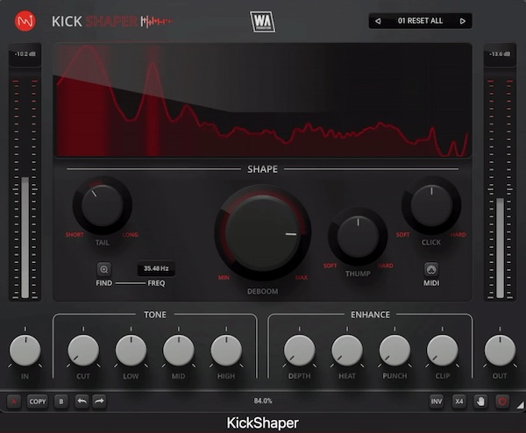Go to the previous preset arrow
Viewport: 526px width, 433px height.
(x=378, y=21)
